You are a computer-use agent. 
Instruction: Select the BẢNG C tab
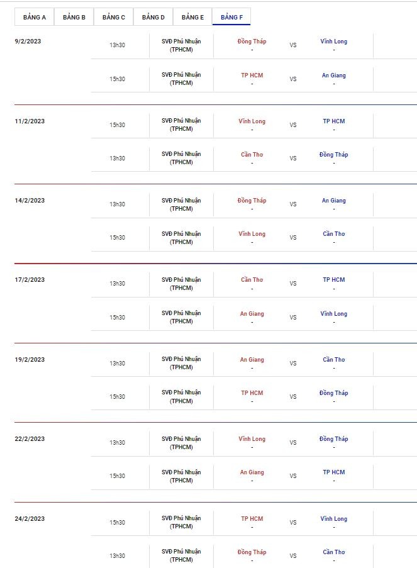114,17
